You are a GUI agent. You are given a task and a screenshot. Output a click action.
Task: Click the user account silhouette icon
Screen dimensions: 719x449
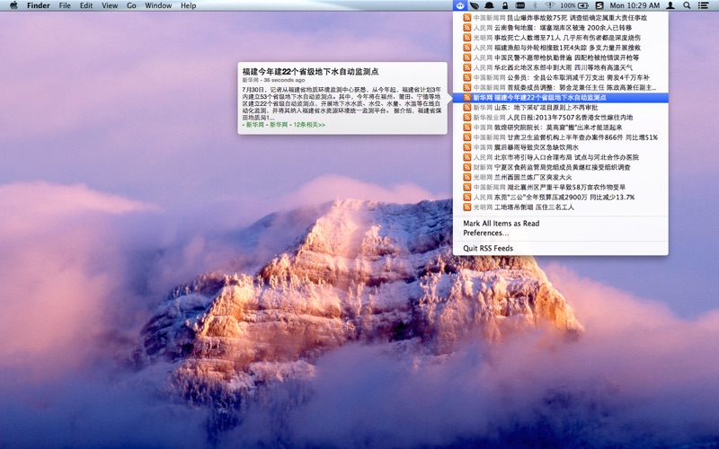point(670,5)
